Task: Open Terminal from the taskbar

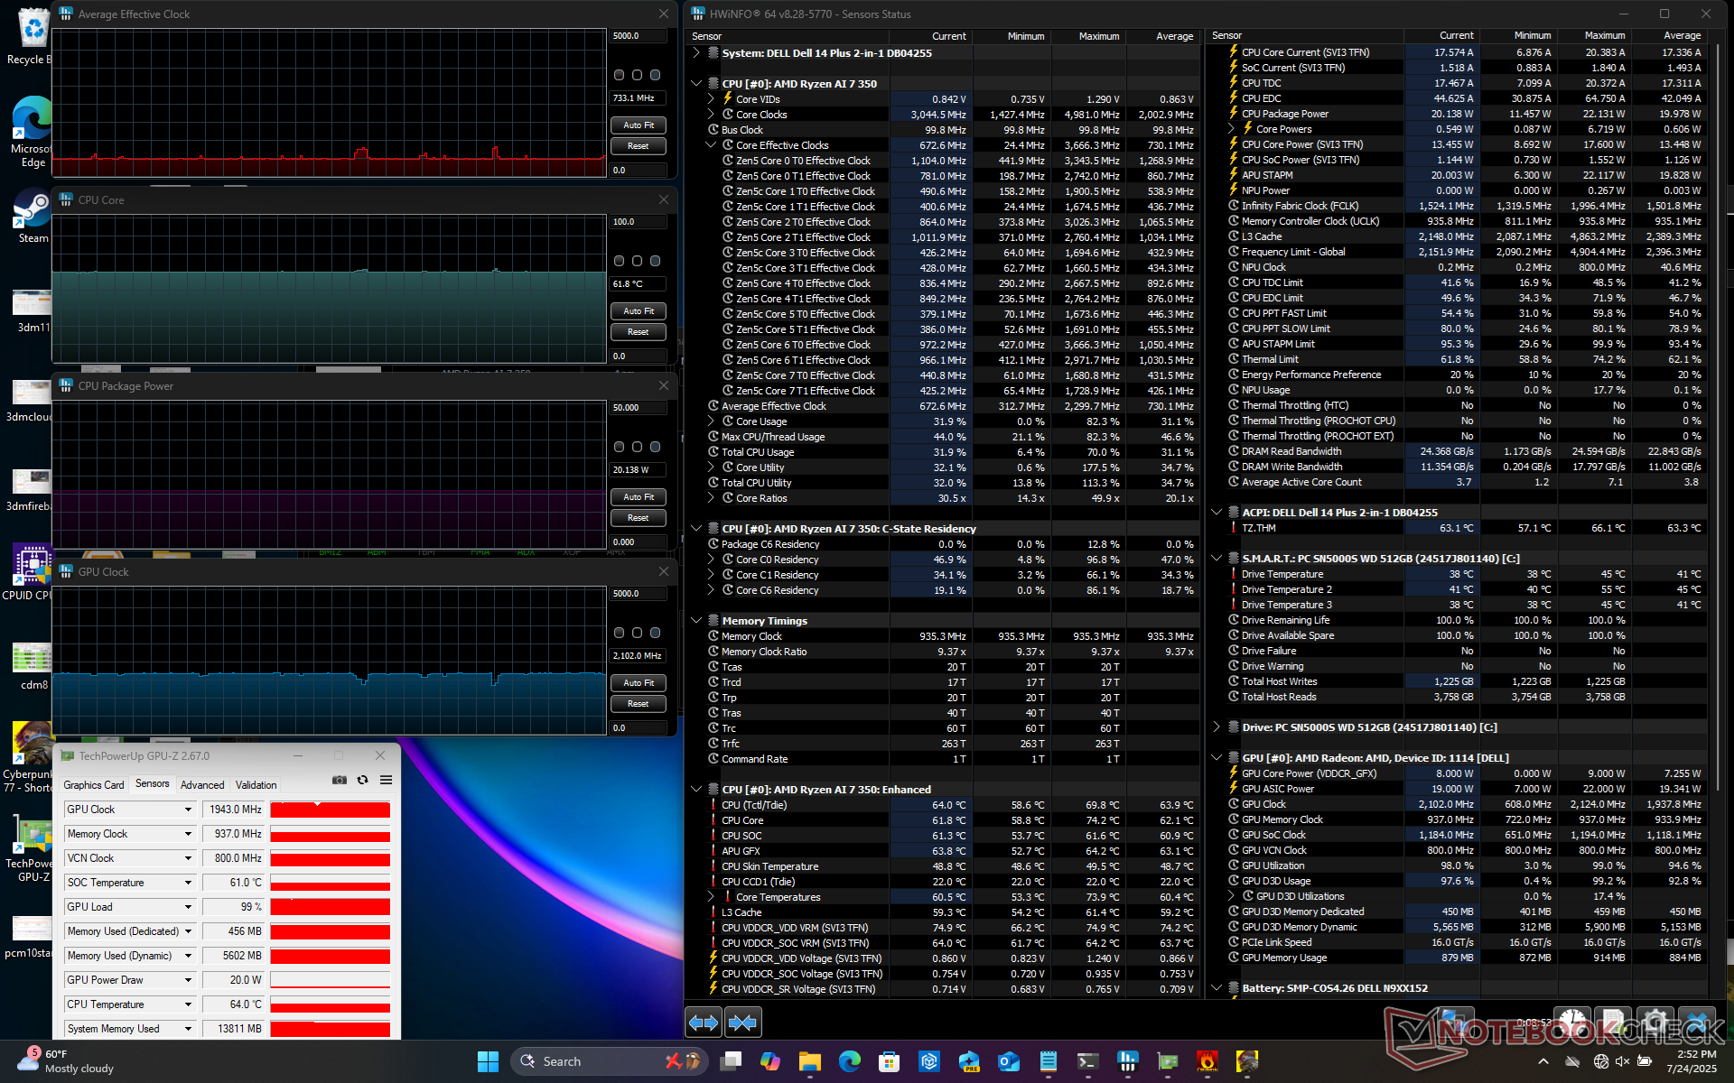Action: click(1088, 1061)
